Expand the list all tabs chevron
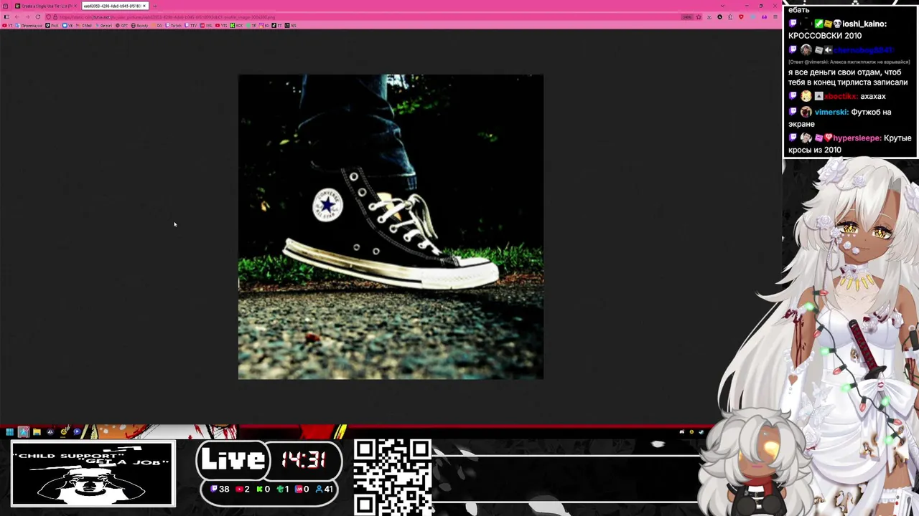 [722, 6]
